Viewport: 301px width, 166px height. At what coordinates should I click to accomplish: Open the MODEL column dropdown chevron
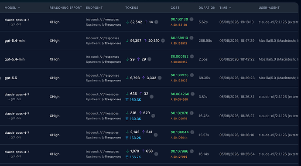(19, 8)
